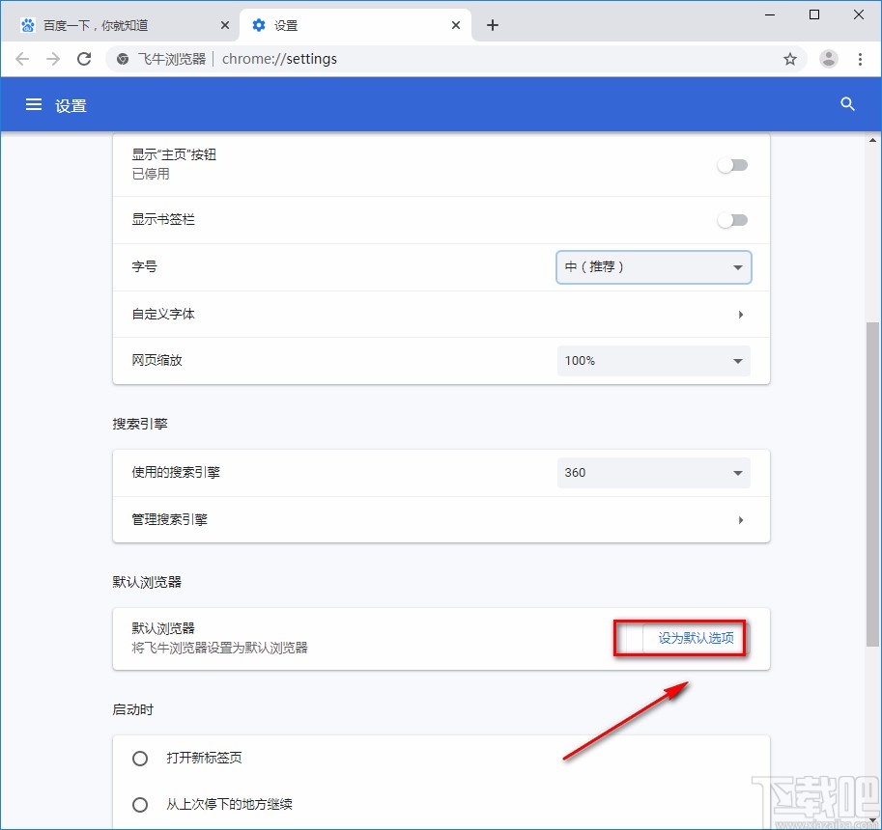Screen dimensions: 882x830
Task: Change search engine via the 360 dropdown
Action: point(653,473)
